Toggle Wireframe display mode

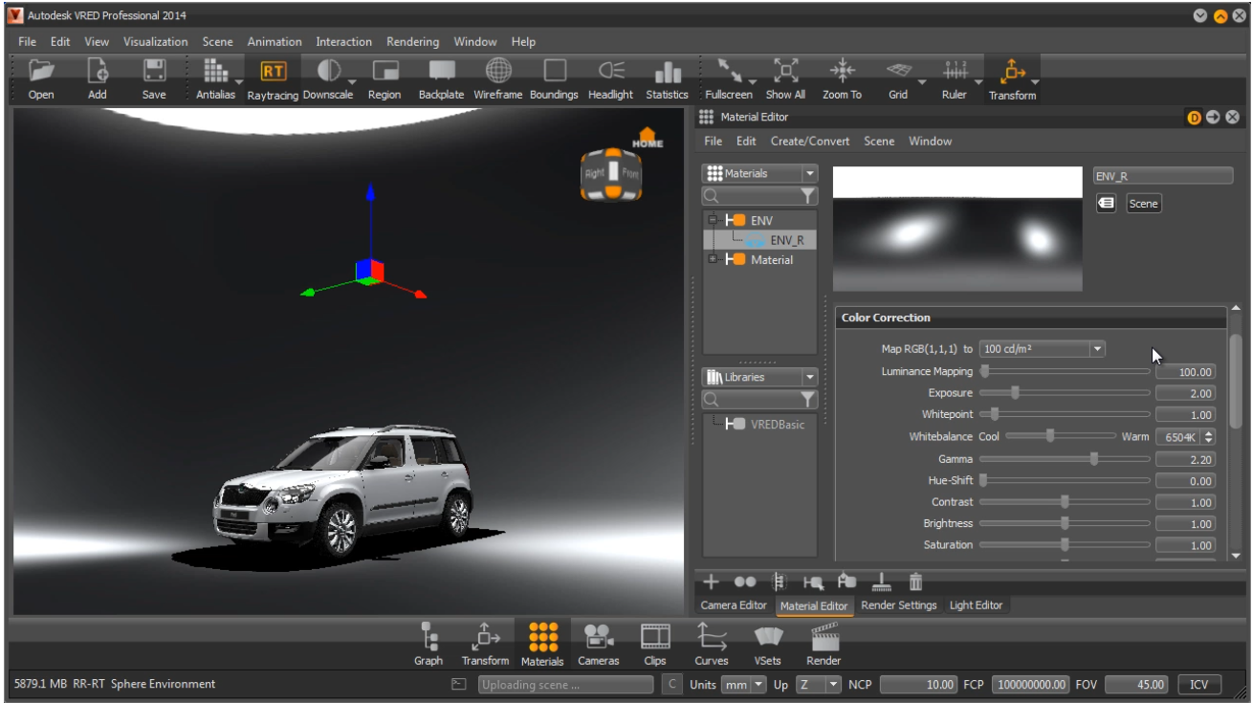coord(497,78)
